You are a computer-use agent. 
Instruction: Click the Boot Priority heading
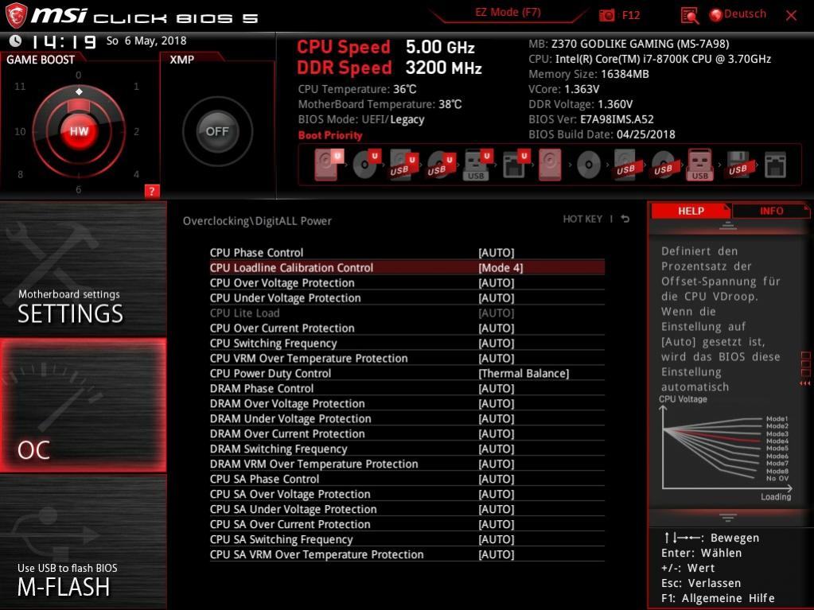[330, 135]
